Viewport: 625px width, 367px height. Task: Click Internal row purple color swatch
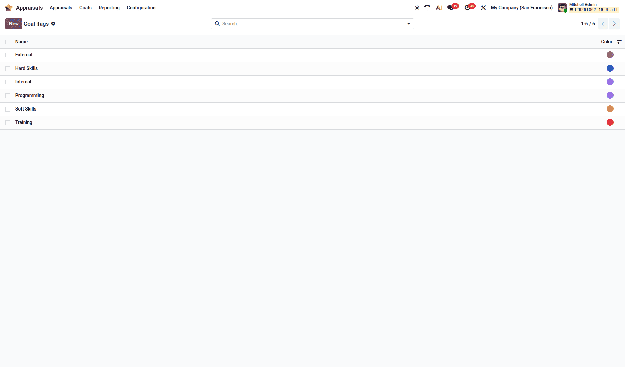tap(610, 82)
